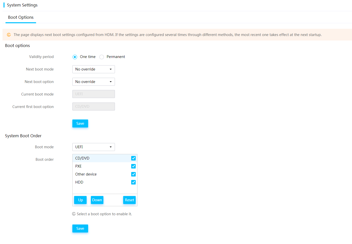Move the selected boot item Up
This screenshot has width=352, height=244.
(80, 200)
